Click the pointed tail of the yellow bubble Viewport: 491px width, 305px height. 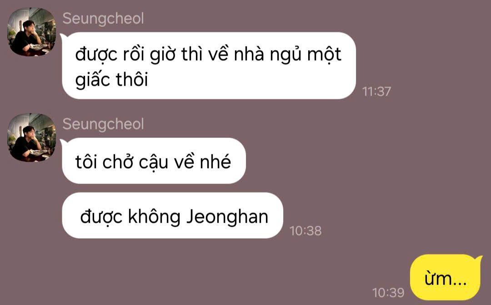(x=478, y=259)
